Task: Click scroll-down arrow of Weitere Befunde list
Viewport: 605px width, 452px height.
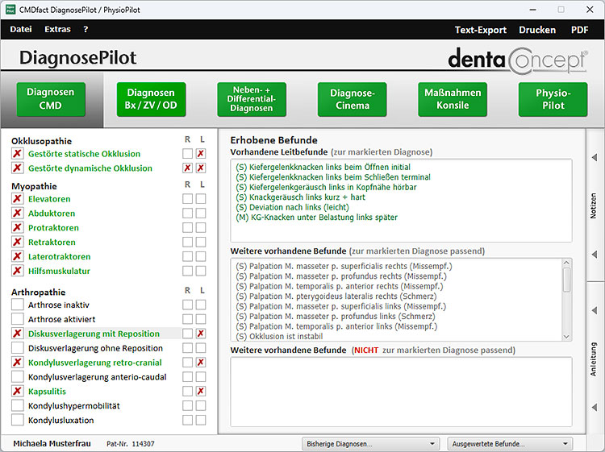Action: point(566,337)
